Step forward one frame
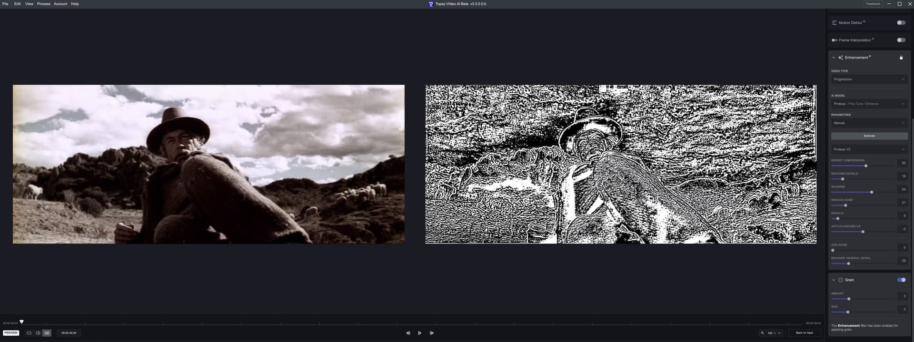 pyautogui.click(x=431, y=333)
